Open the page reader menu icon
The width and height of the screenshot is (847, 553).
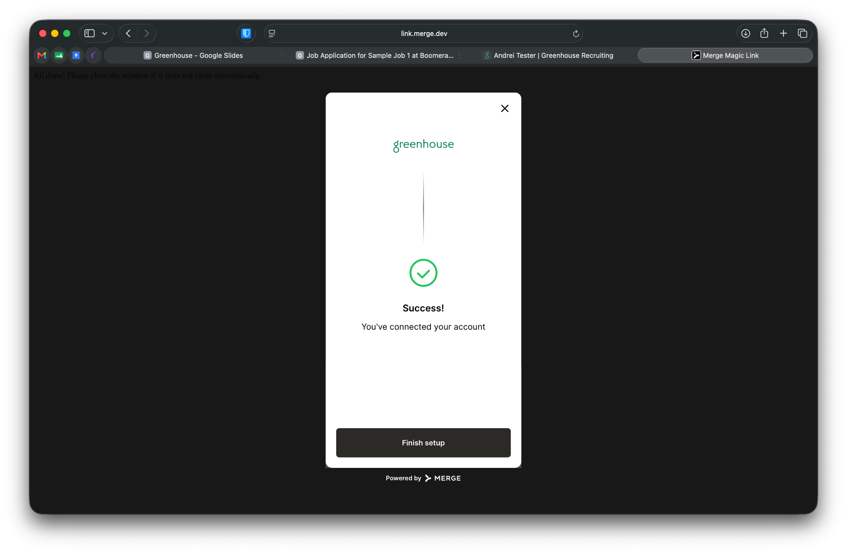[272, 33]
